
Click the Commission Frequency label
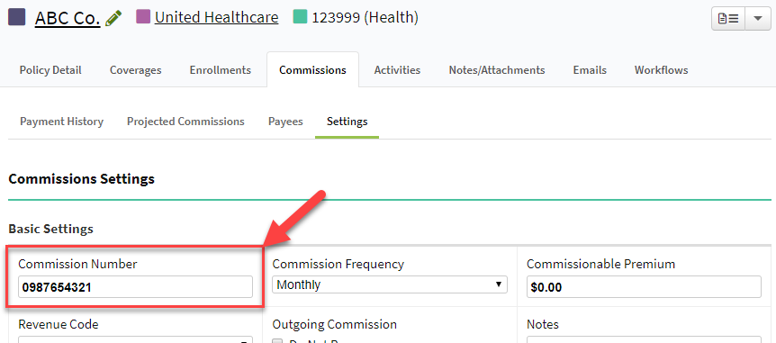pyautogui.click(x=338, y=265)
